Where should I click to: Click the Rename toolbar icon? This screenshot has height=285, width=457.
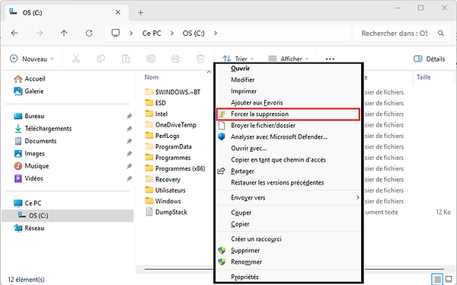[x=151, y=59]
